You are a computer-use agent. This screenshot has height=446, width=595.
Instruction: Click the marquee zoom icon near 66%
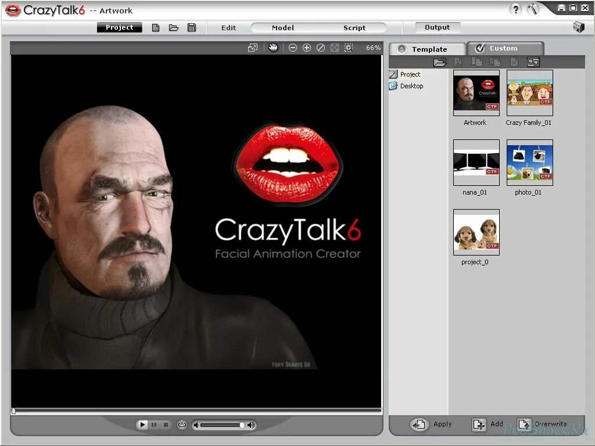coord(349,48)
